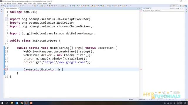
Task: Click the WebDriverManager import on line 7
Action: [x=53, y=34]
